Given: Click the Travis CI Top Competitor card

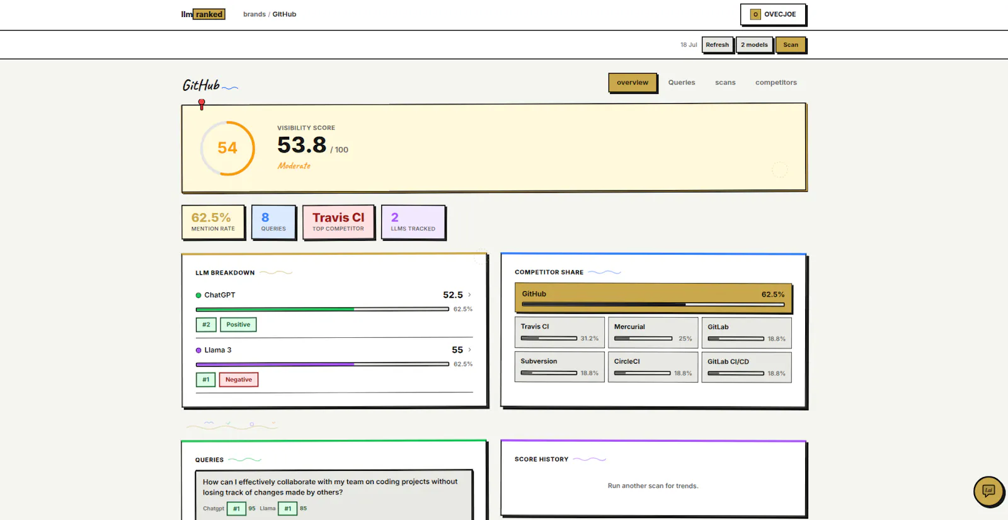Looking at the screenshot, I should coord(338,222).
